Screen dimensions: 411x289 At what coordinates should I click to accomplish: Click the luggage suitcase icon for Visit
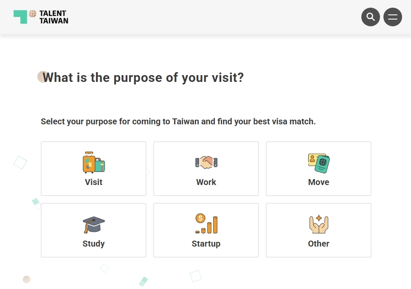tap(93, 163)
